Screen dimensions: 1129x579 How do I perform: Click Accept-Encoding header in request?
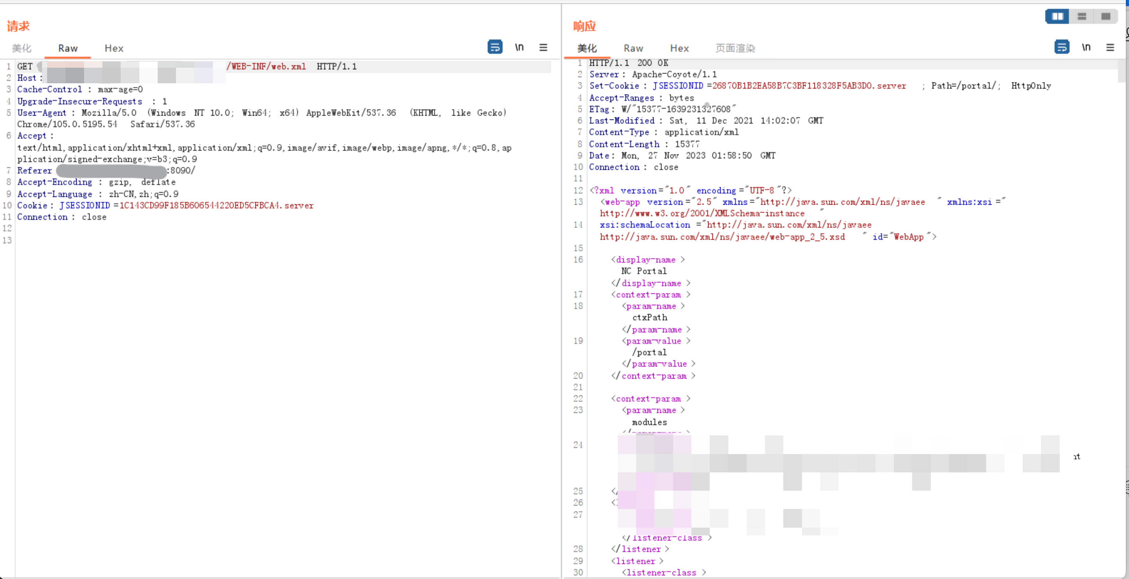coord(96,182)
